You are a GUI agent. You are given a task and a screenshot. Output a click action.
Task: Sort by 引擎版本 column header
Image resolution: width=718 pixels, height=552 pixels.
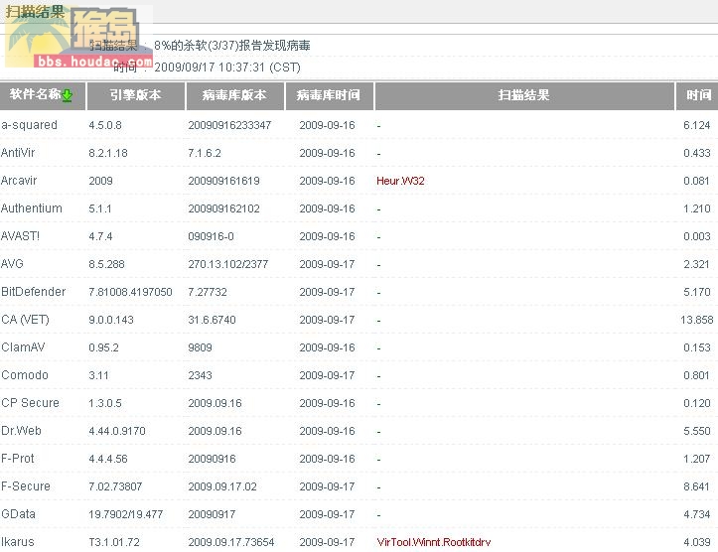pos(135,95)
